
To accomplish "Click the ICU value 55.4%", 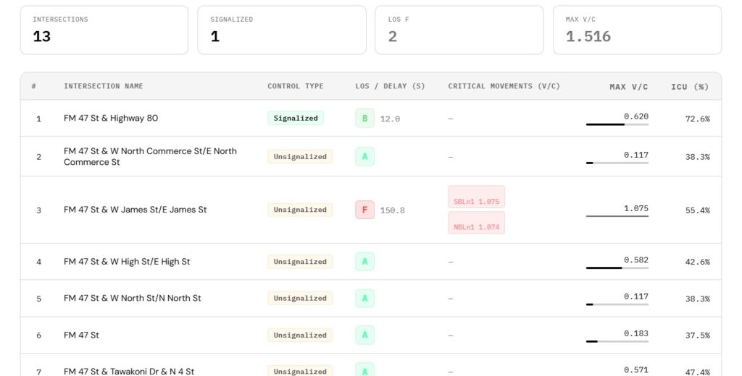I will [x=698, y=210].
